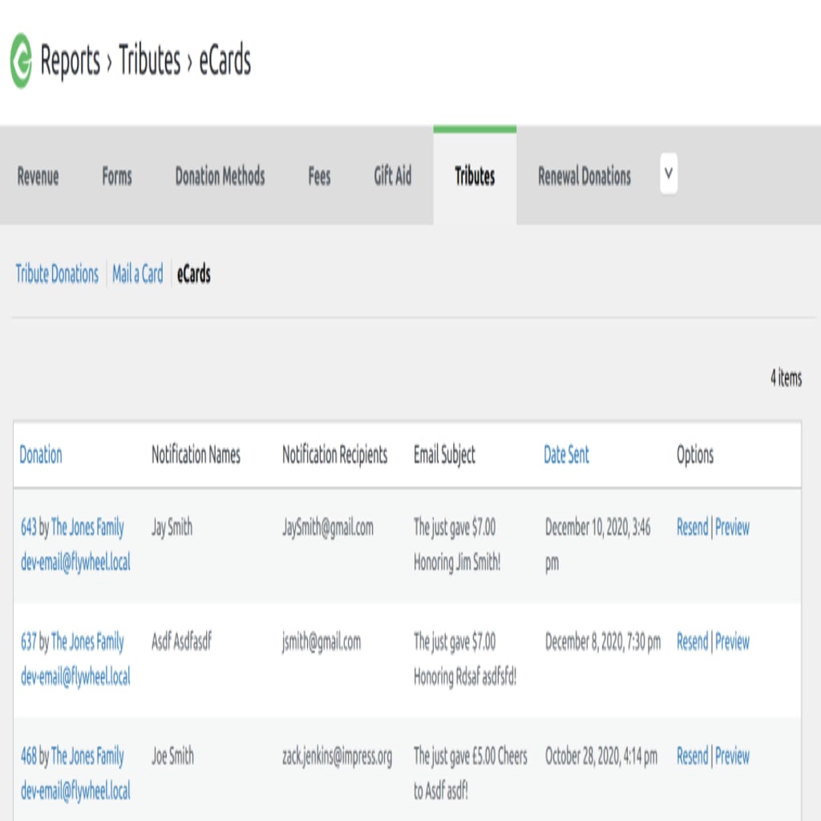Switch to the Forms tab
Screen dimensions: 821x821
[117, 176]
